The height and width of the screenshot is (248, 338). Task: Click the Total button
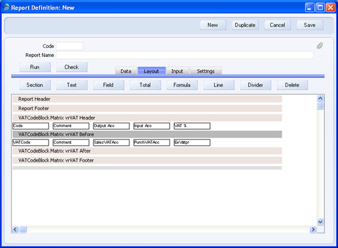point(145,85)
